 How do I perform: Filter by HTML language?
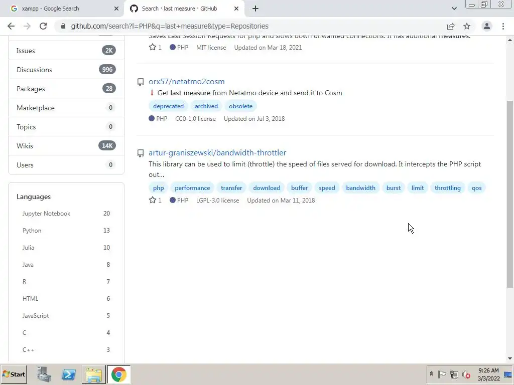(x=66, y=299)
